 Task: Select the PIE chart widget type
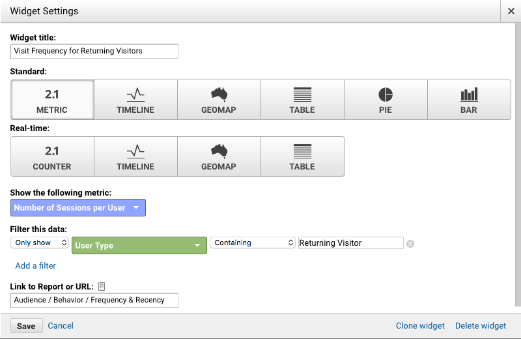click(x=386, y=100)
